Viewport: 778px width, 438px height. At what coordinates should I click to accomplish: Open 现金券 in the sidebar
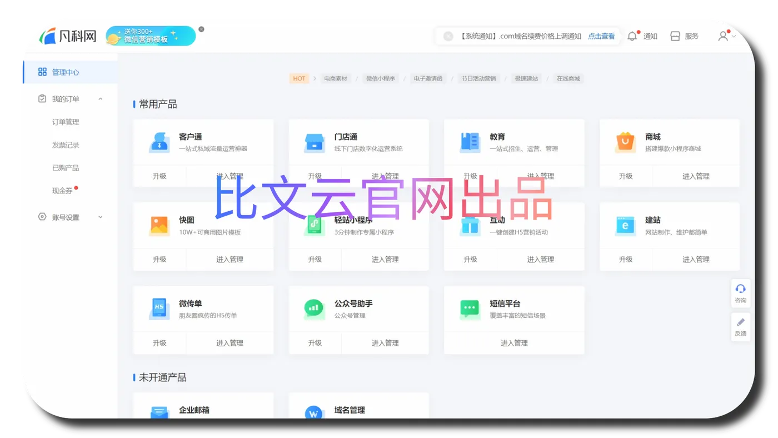pos(62,191)
